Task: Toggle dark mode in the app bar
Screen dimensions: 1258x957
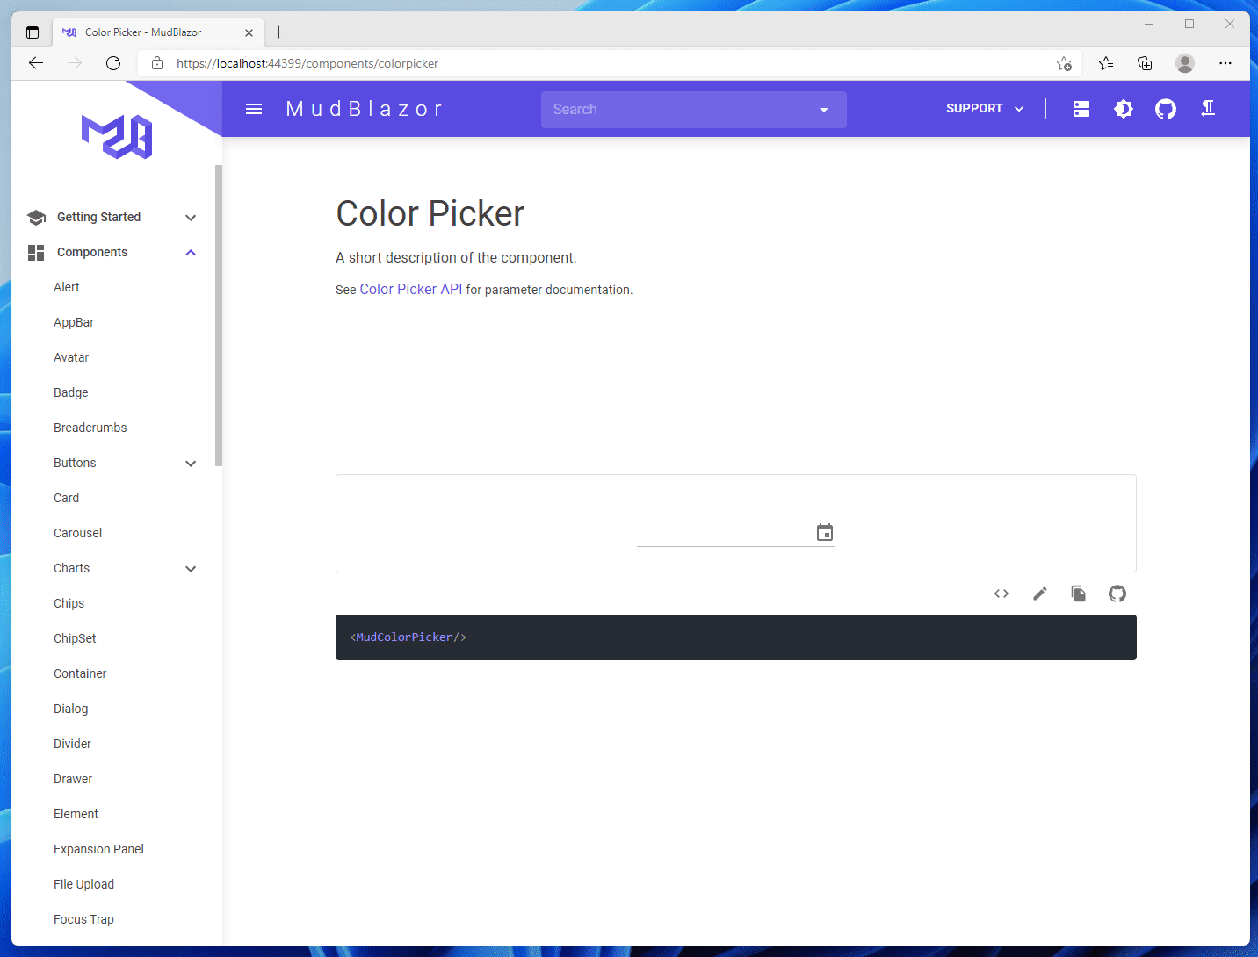Action: point(1124,108)
